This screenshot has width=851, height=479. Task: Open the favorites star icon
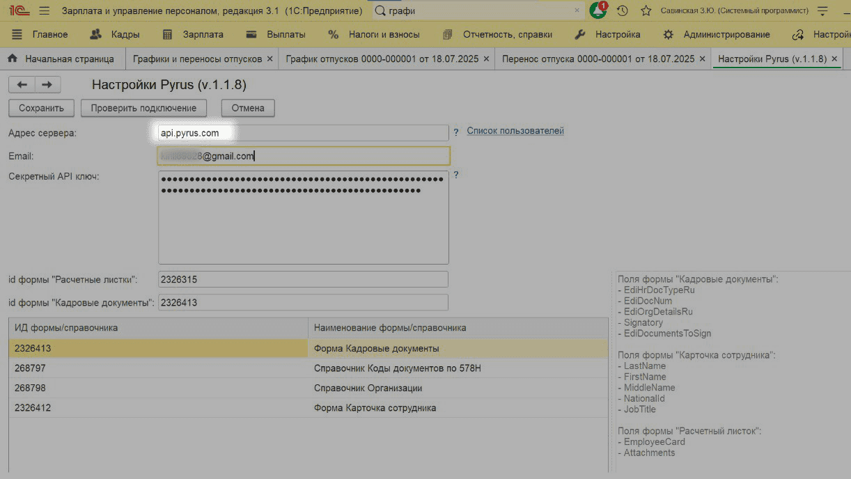(x=646, y=10)
